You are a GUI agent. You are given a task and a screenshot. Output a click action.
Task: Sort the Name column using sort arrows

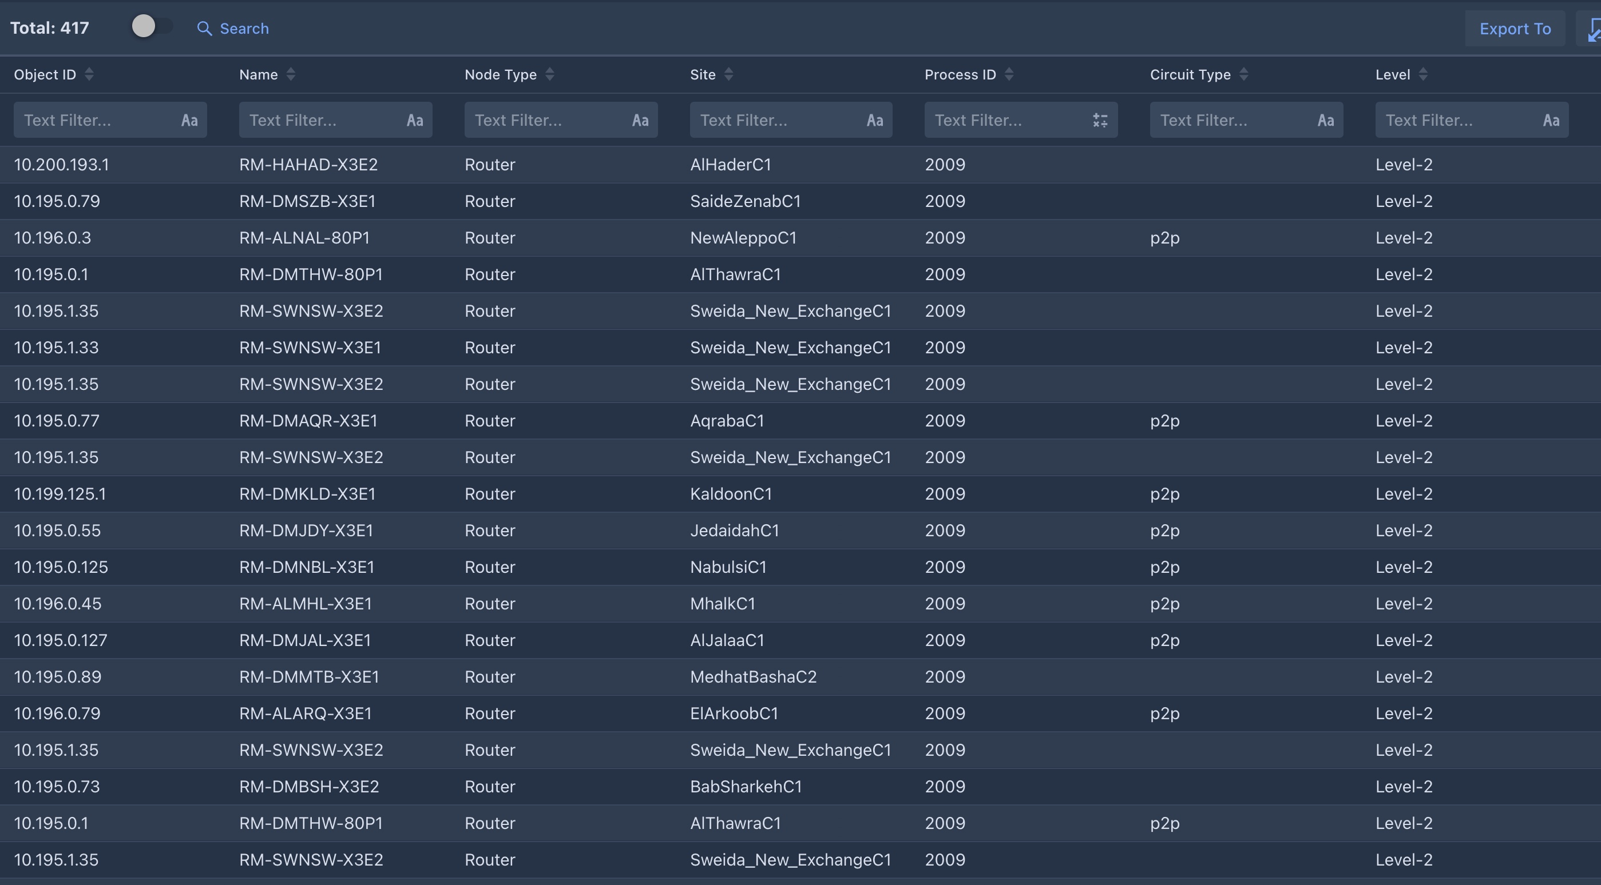tap(291, 74)
